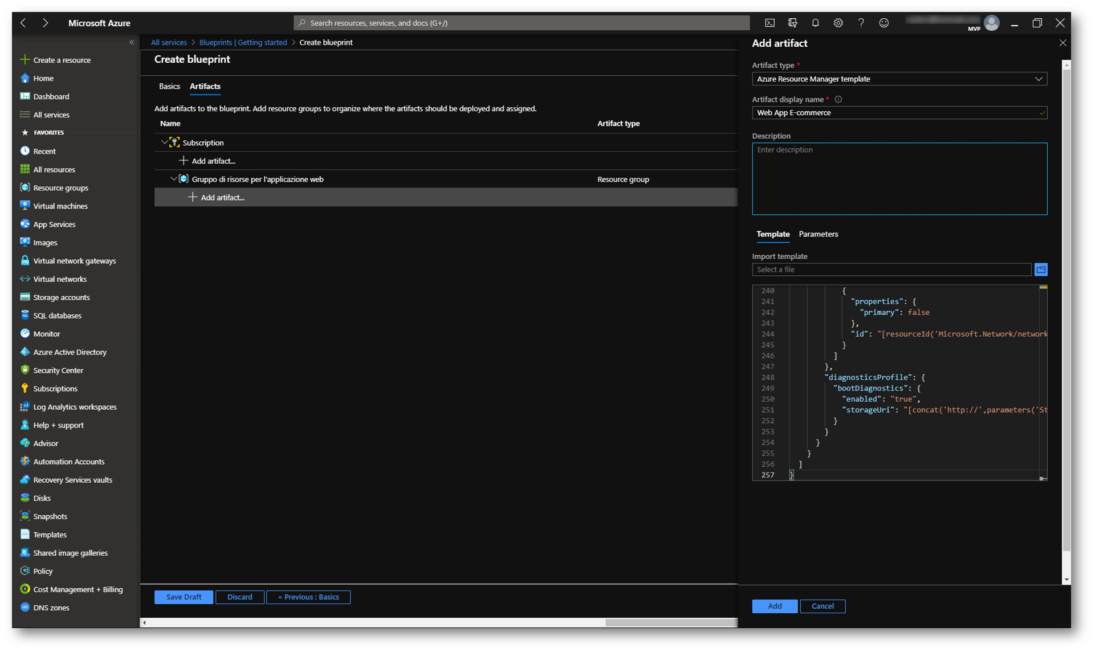Viewport: 1095px width, 652px height.
Task: Click Blueprints | Getting started breadcrumb
Action: click(x=243, y=42)
